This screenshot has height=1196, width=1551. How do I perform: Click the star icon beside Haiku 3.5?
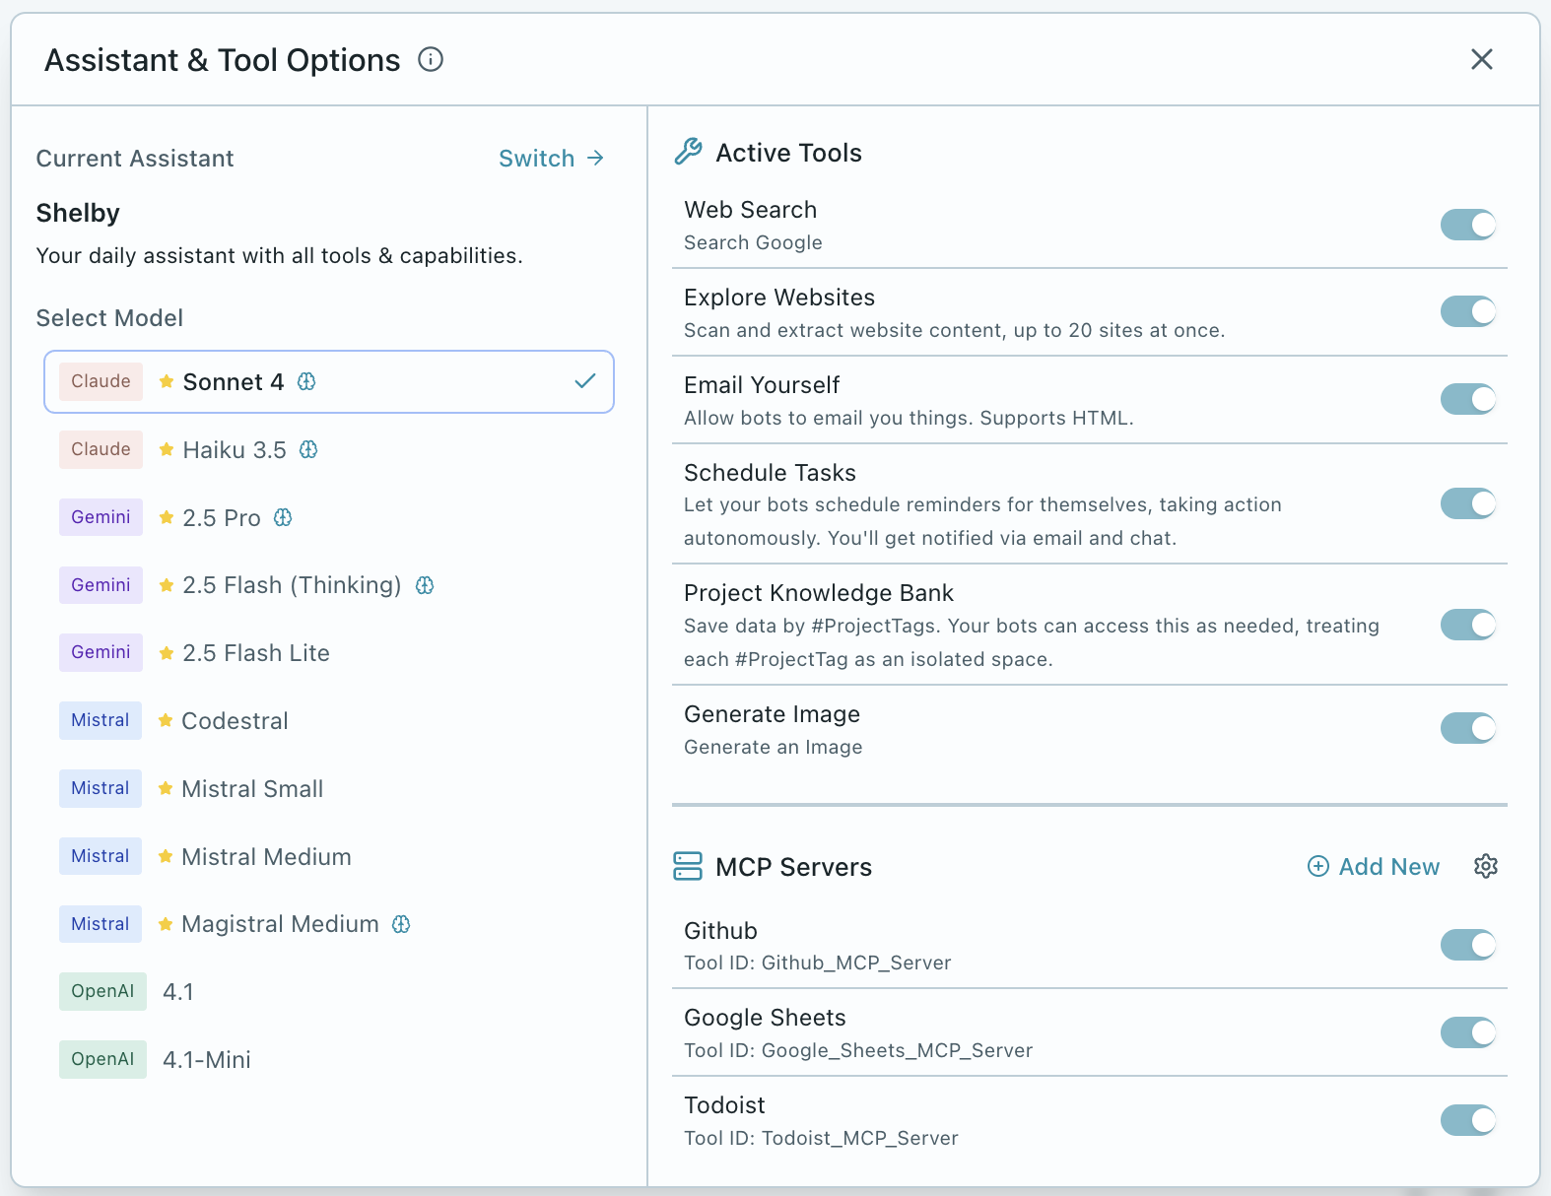(x=167, y=449)
